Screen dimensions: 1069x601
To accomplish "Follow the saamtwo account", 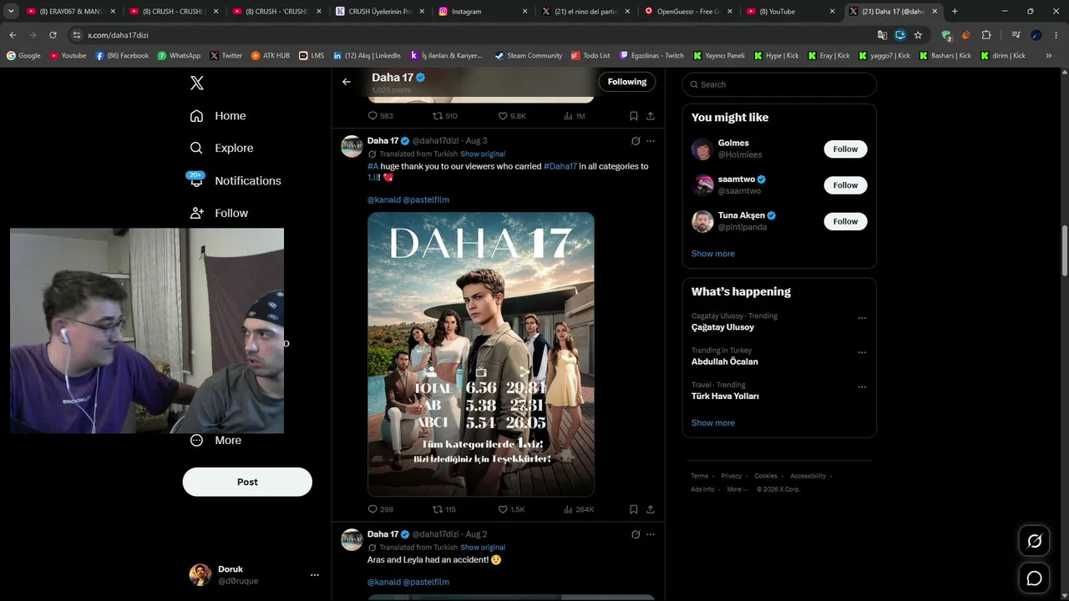I will pos(845,185).
